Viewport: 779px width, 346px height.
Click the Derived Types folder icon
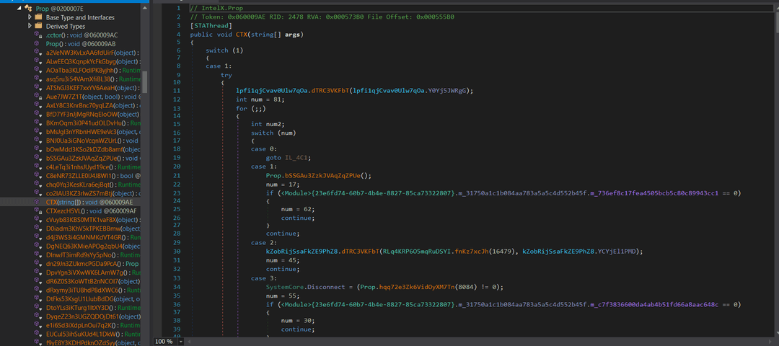pyautogui.click(x=38, y=26)
